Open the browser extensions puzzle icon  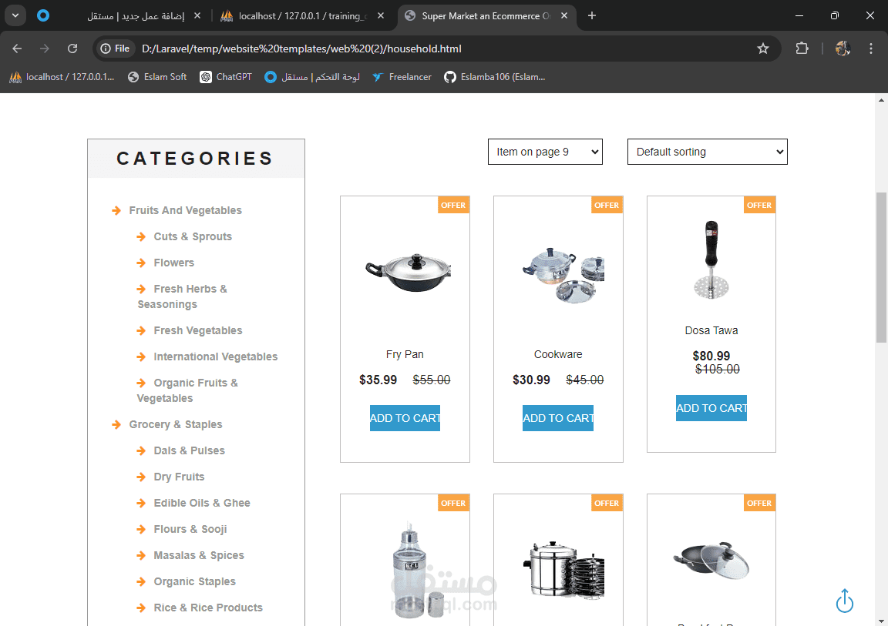click(x=802, y=49)
